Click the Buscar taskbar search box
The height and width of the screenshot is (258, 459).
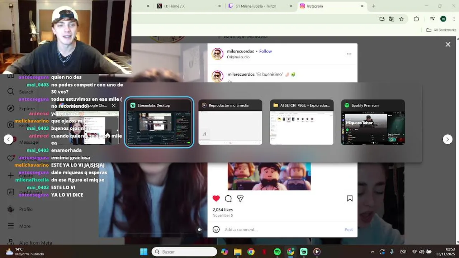pyautogui.click(x=184, y=252)
